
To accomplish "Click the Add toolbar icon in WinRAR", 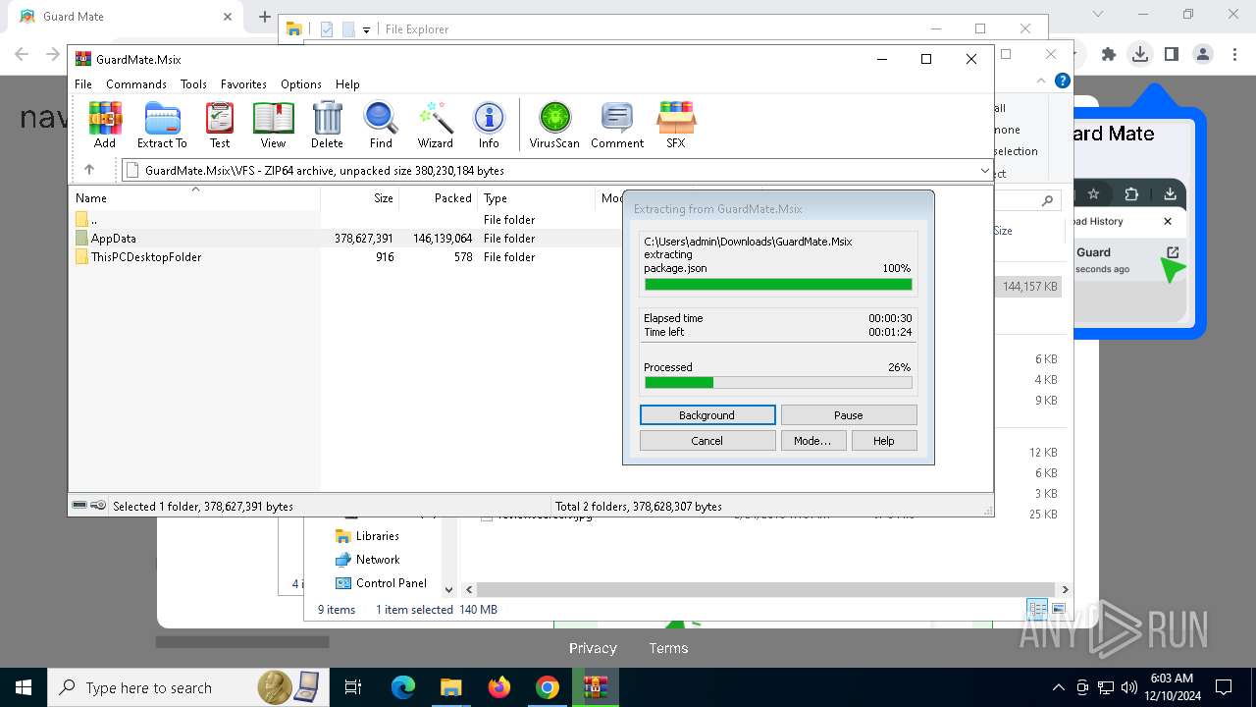I will pyautogui.click(x=105, y=125).
